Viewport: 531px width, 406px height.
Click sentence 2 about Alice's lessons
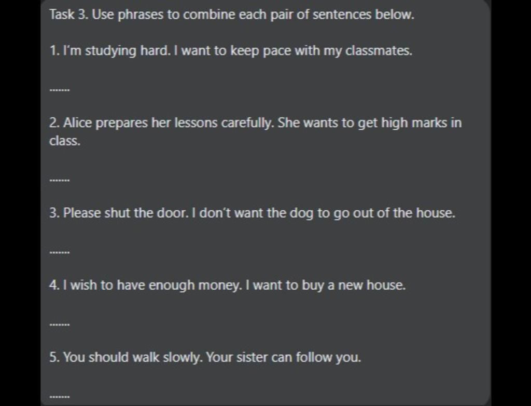pyautogui.click(x=255, y=124)
